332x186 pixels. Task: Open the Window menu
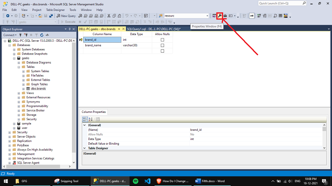[86, 10]
